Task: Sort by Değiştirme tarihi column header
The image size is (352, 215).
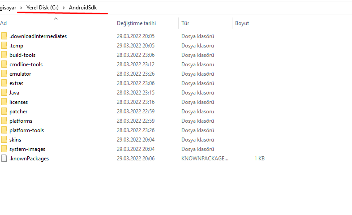Action: click(136, 23)
